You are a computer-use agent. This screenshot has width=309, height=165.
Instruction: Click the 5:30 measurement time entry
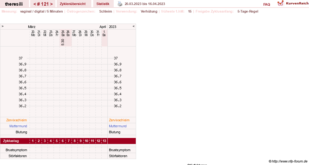(x=63, y=42)
